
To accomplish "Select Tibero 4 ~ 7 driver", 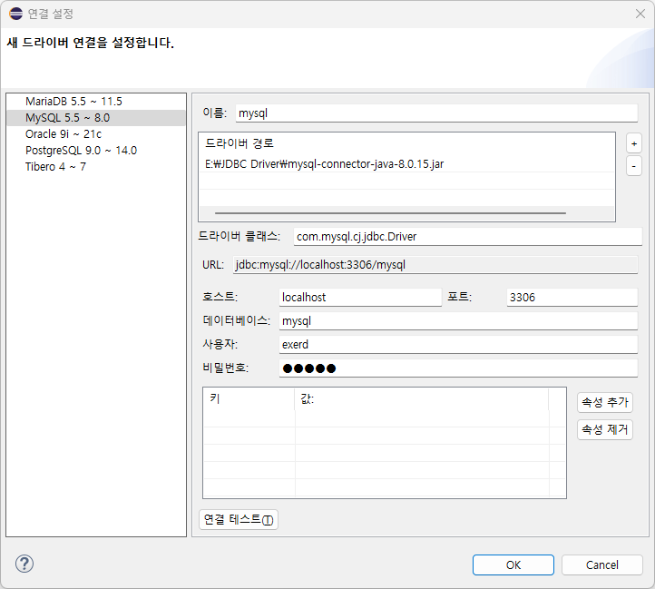I will coord(96,167).
